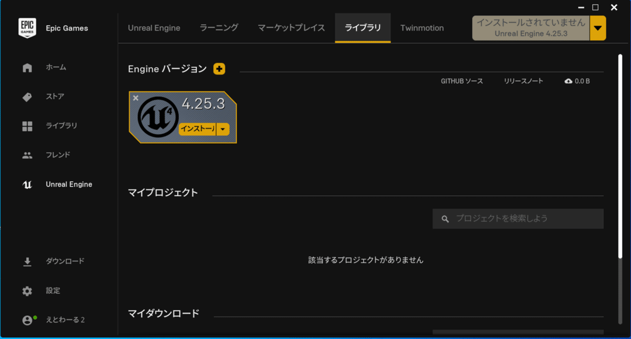Select the ストア icon in the sidebar
Image resolution: width=631 pixels, height=339 pixels.
26,97
